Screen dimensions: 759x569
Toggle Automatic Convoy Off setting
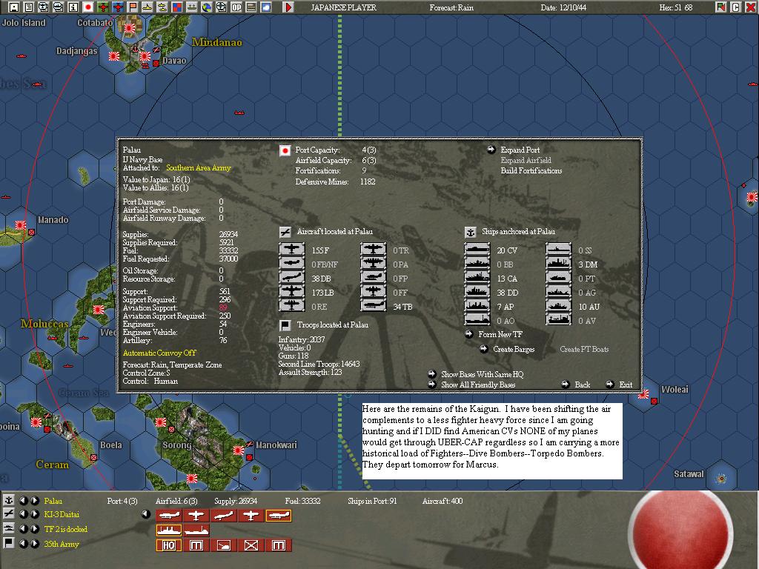[x=159, y=353]
